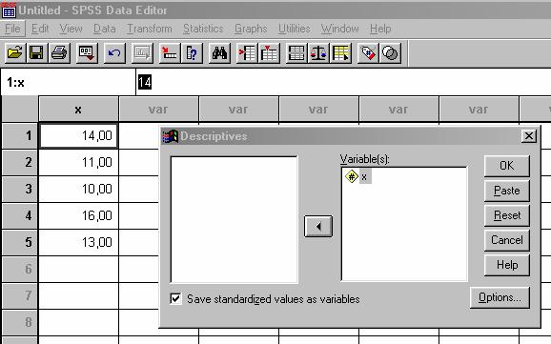Click the Undo arrow icon
The height and width of the screenshot is (344, 551).
[114, 53]
